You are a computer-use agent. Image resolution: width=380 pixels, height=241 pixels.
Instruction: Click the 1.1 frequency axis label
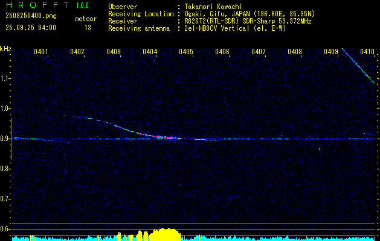(x=5, y=78)
